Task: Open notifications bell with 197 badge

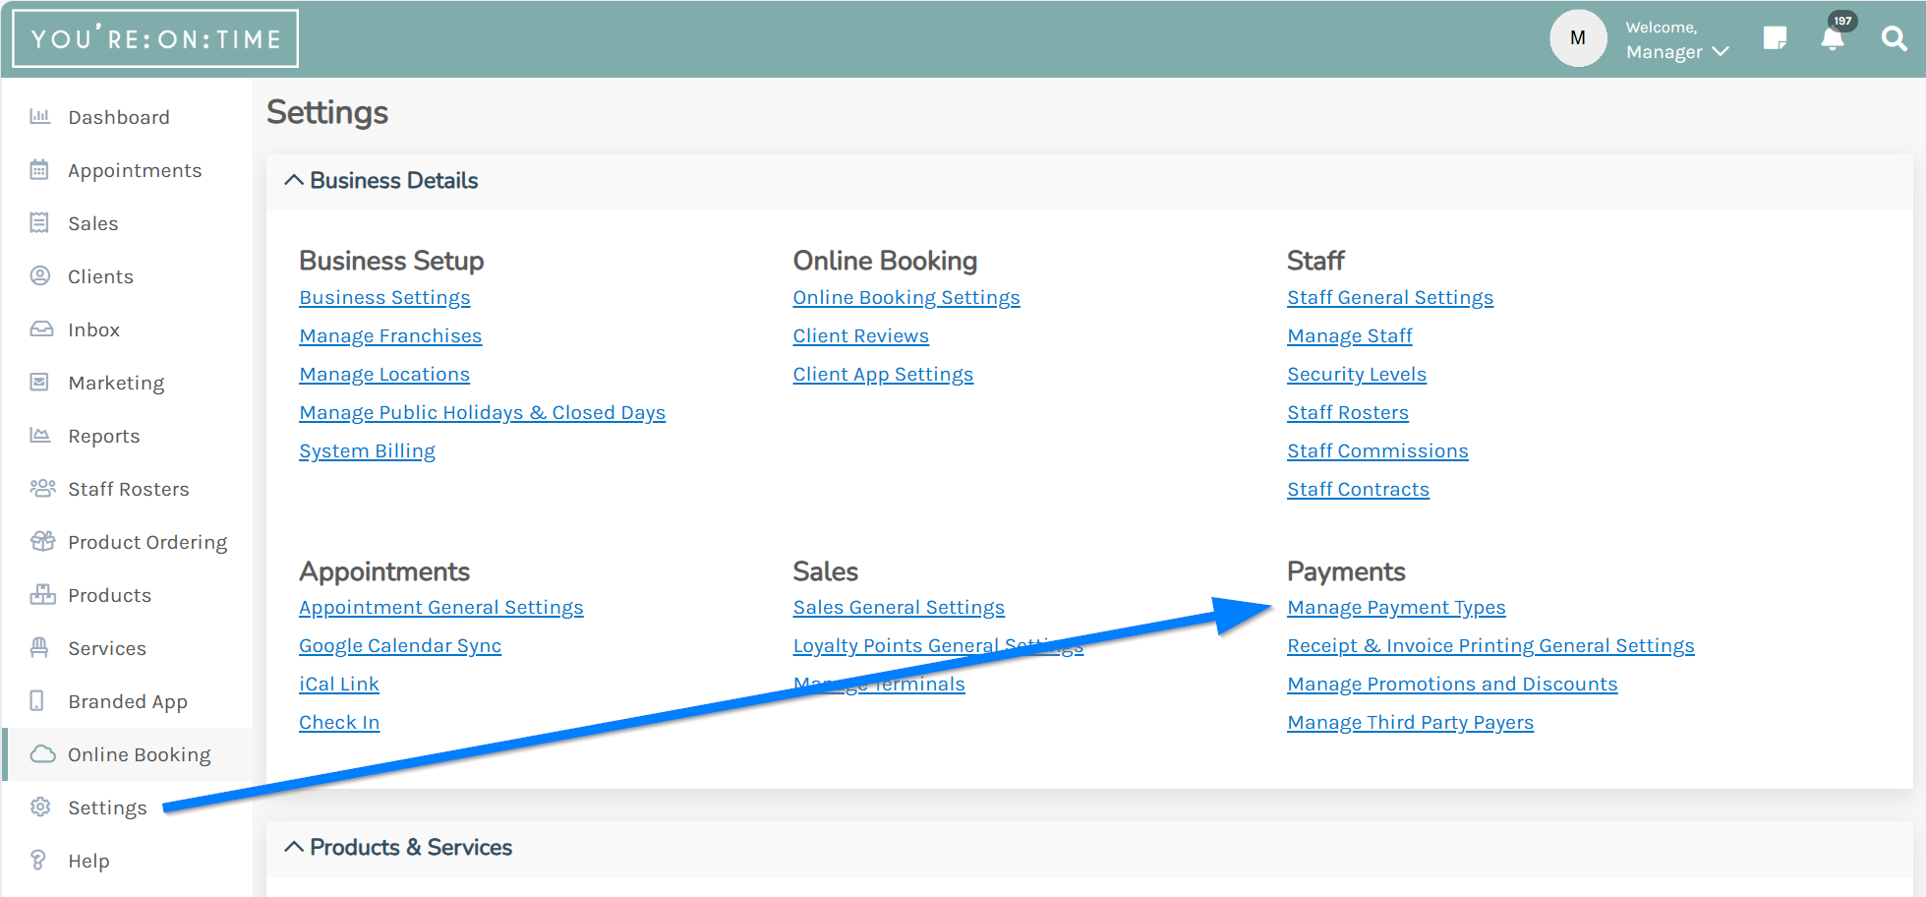Action: (1833, 38)
